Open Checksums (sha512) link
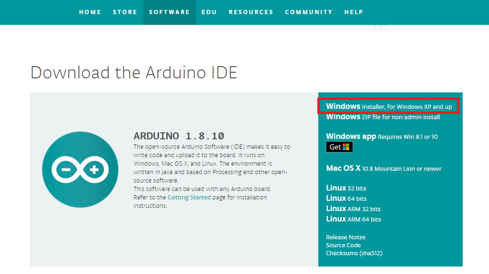 (354, 253)
